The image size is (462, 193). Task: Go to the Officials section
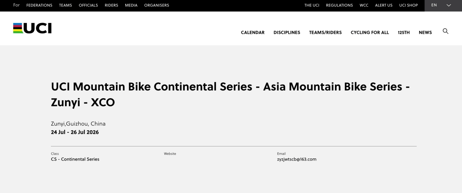tap(88, 5)
